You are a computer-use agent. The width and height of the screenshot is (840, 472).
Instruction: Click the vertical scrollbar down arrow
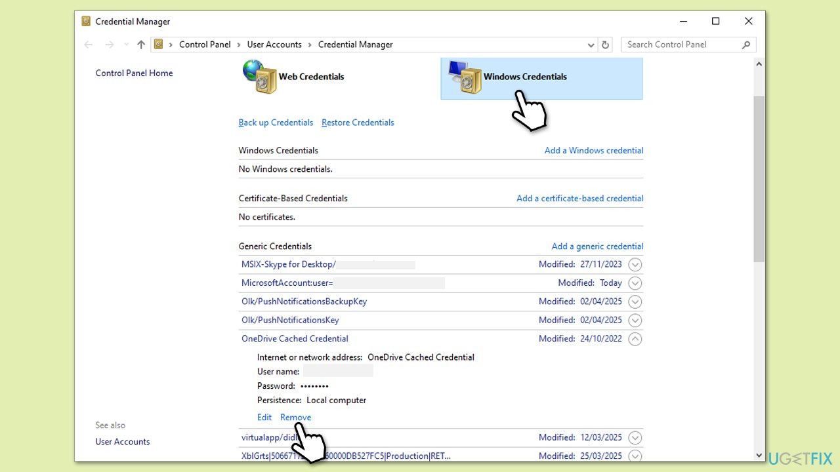(759, 456)
